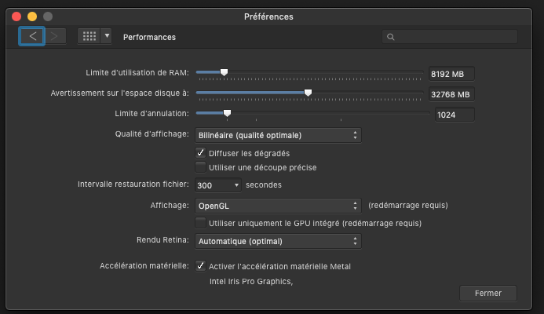The height and width of the screenshot is (314, 544).
Task: Show all preferences grid icon
Action: click(89, 36)
